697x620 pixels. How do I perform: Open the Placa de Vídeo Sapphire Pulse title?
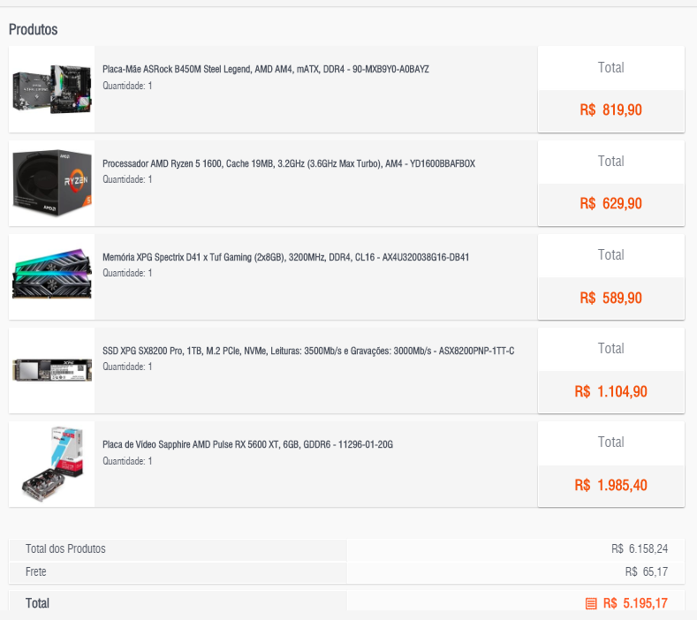[247, 444]
